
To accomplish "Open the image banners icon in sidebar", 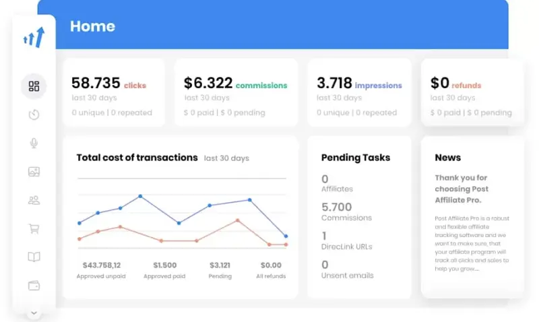I will (x=34, y=172).
